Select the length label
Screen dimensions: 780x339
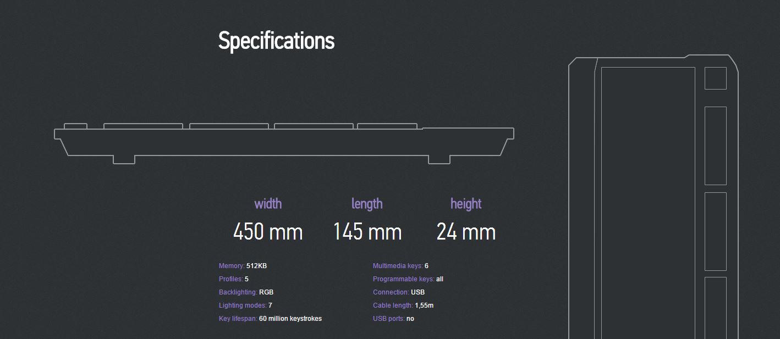coord(367,204)
